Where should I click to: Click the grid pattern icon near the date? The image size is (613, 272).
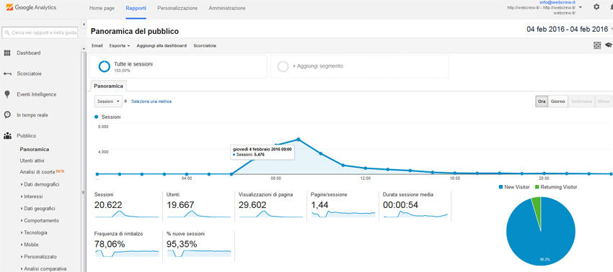click(x=597, y=45)
